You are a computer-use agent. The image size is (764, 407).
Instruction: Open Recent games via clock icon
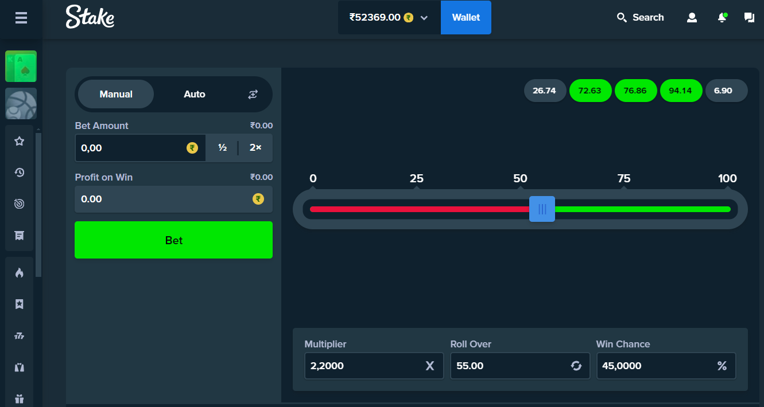coord(20,172)
